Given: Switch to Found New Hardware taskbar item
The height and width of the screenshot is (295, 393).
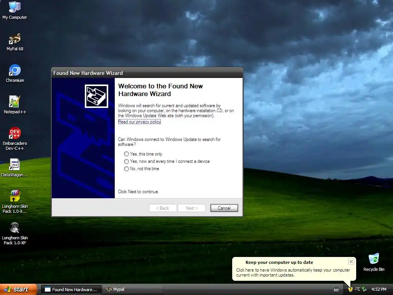Looking at the screenshot, I should pos(71,290).
